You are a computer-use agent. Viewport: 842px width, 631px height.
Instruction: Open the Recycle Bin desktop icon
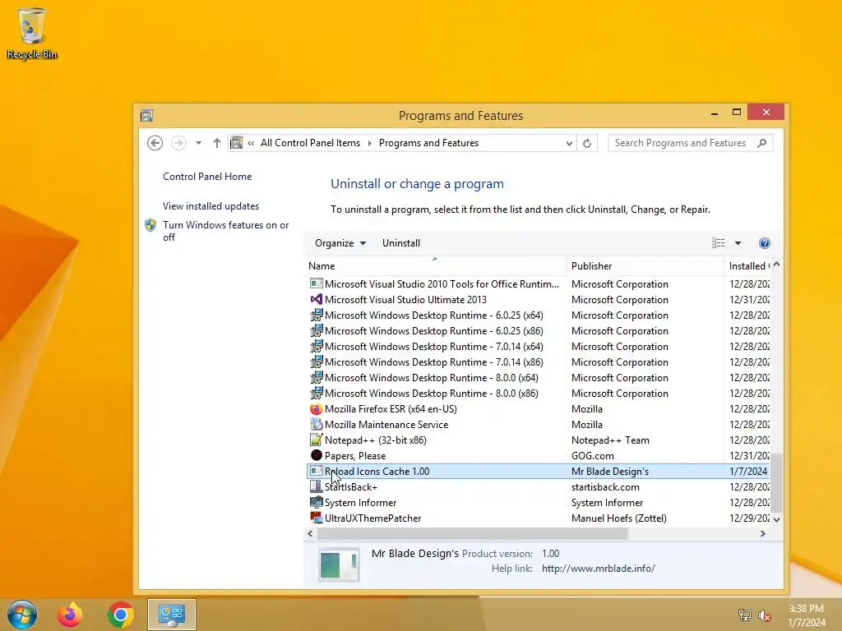point(32,33)
